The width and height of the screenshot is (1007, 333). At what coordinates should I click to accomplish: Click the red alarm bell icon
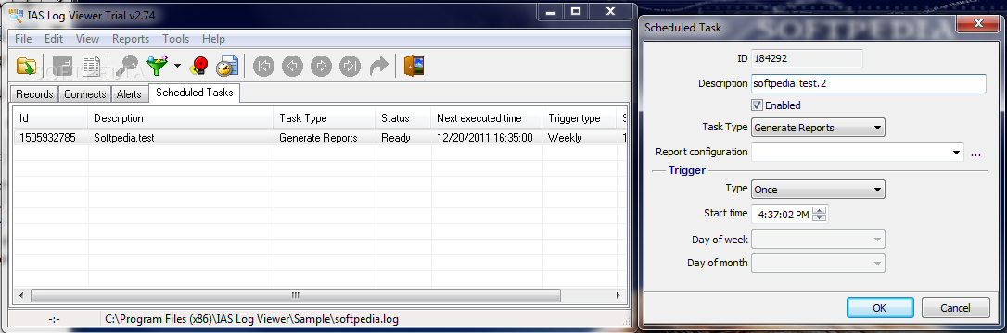tap(199, 66)
